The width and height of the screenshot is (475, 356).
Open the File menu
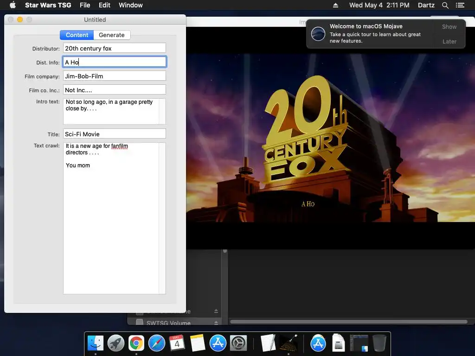click(85, 5)
